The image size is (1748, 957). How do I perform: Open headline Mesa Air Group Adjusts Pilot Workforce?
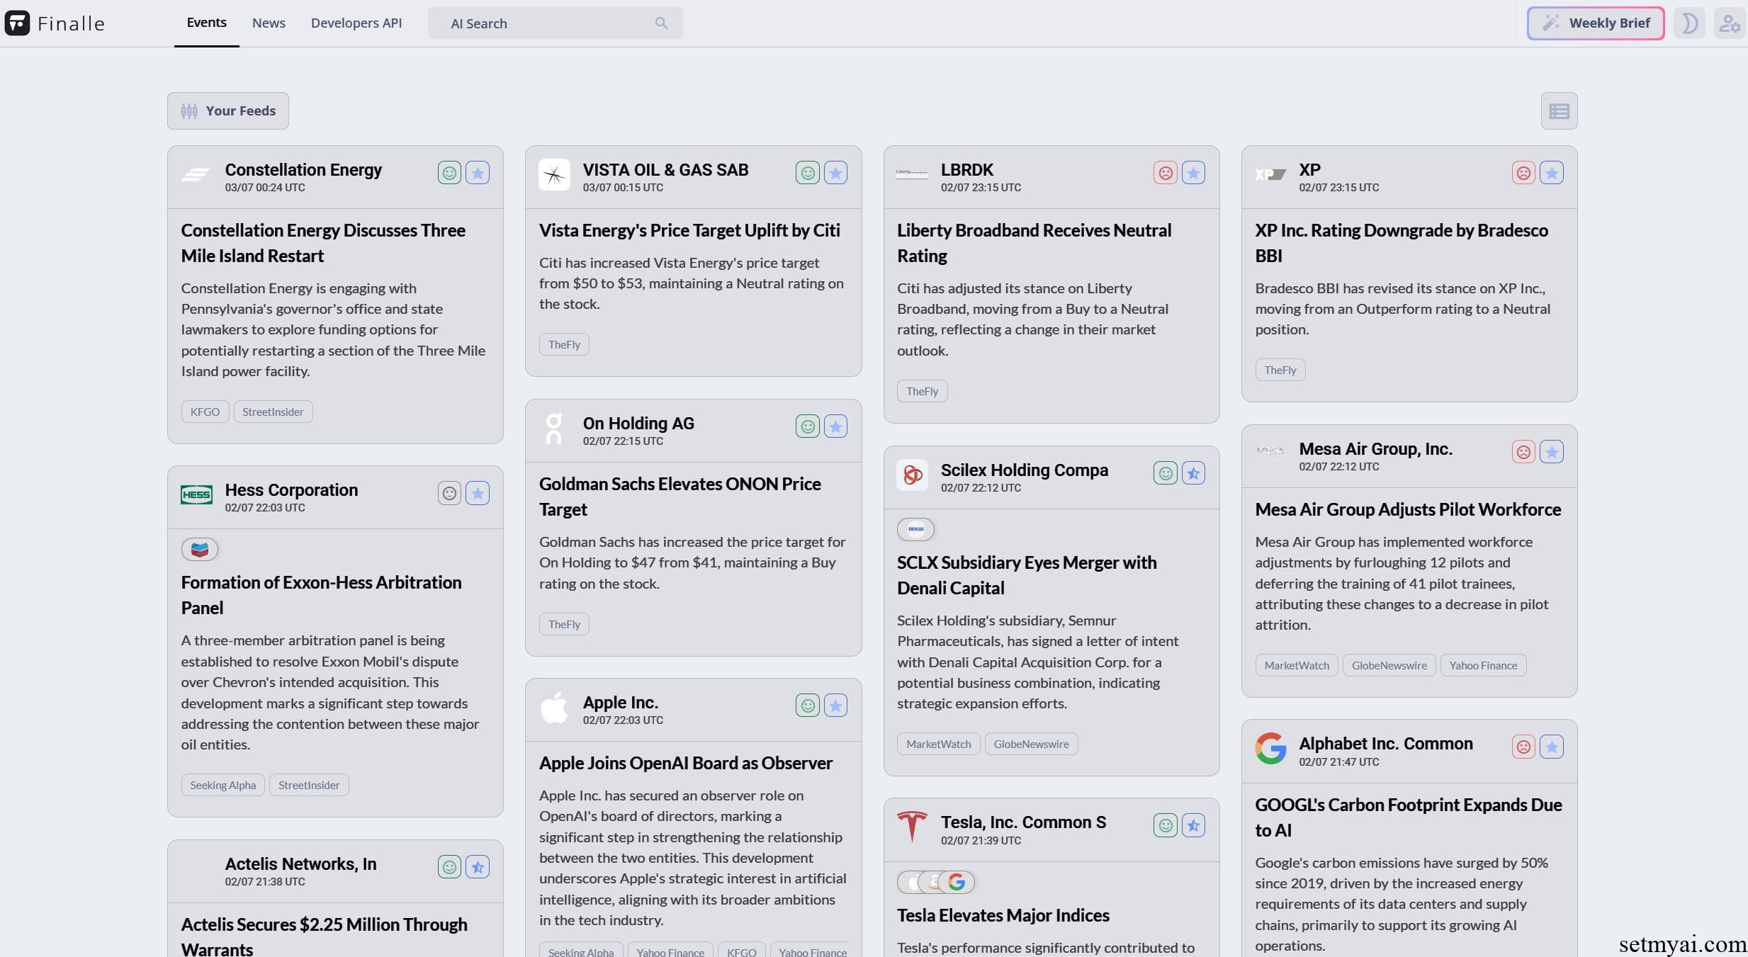pos(1408,509)
